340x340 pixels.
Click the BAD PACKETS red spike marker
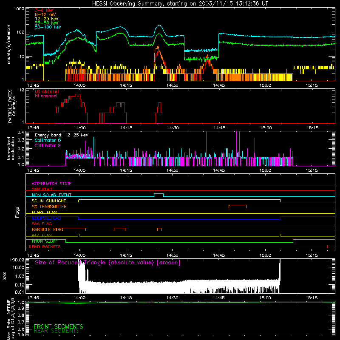(327, 246)
